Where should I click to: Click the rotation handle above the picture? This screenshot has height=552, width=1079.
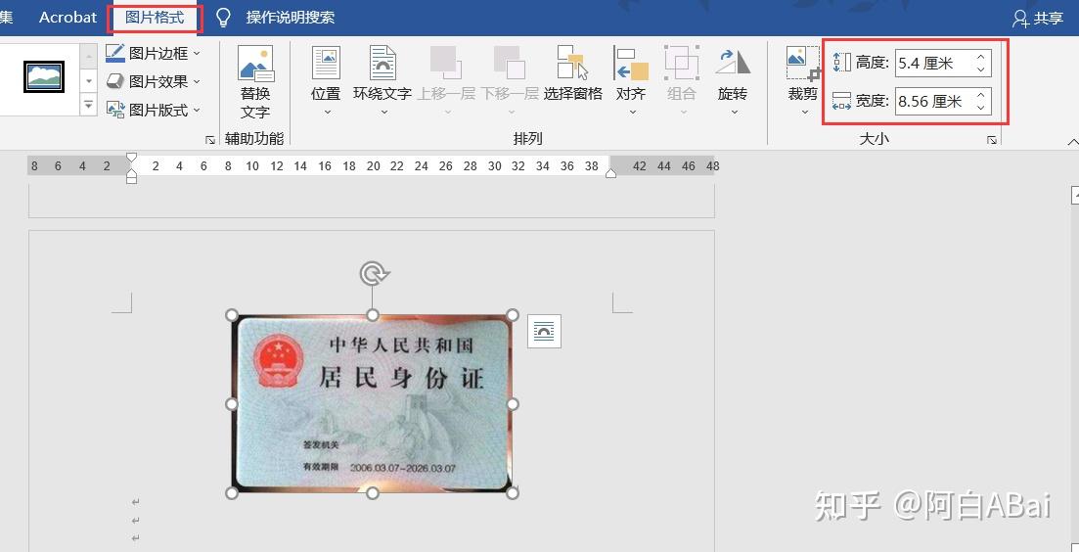click(x=373, y=274)
